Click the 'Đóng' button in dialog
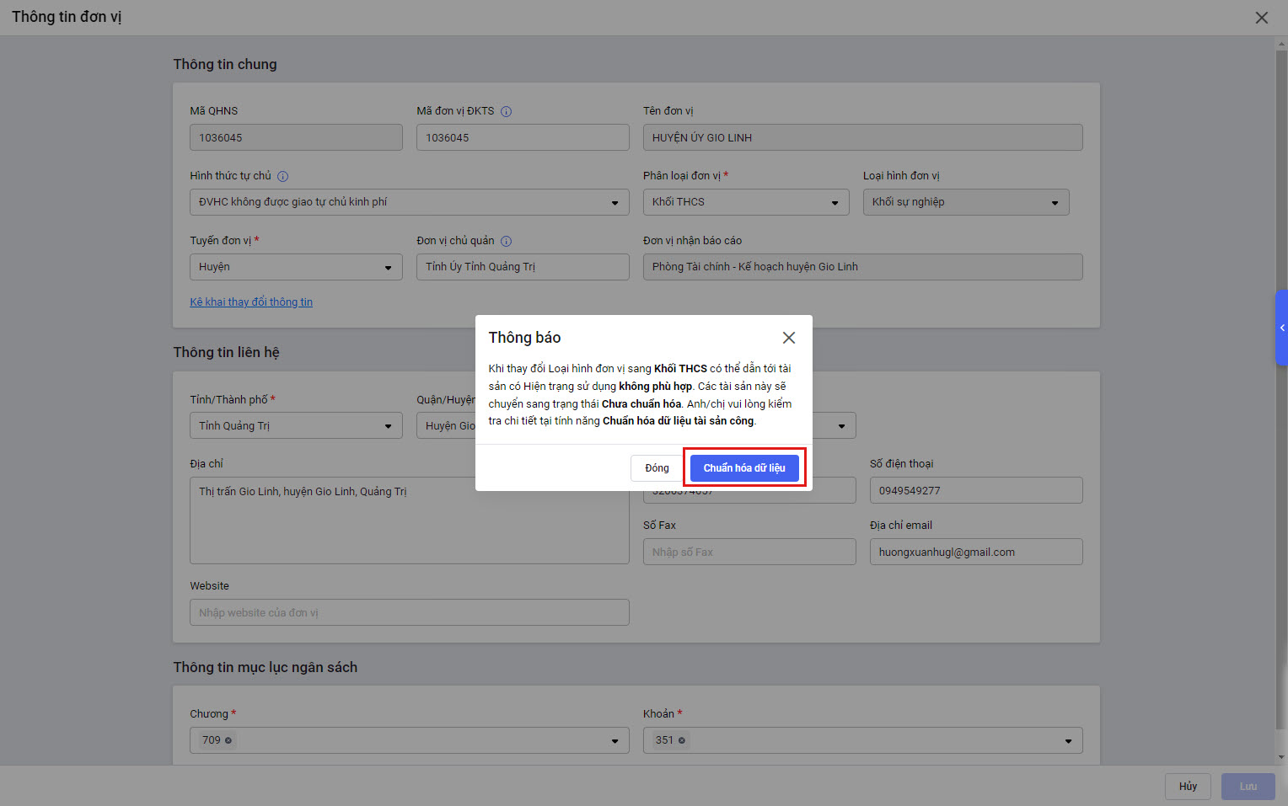 coord(657,468)
